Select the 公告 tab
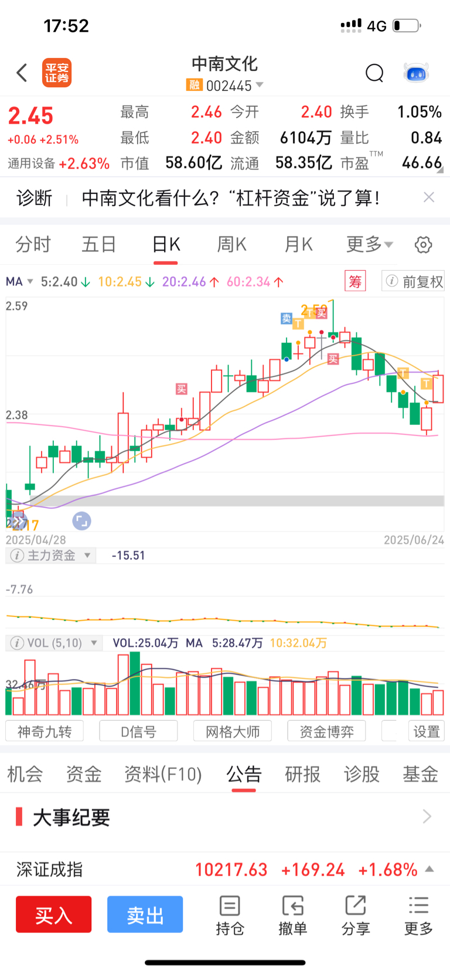Image resolution: width=450 pixels, height=974 pixels. (x=244, y=774)
